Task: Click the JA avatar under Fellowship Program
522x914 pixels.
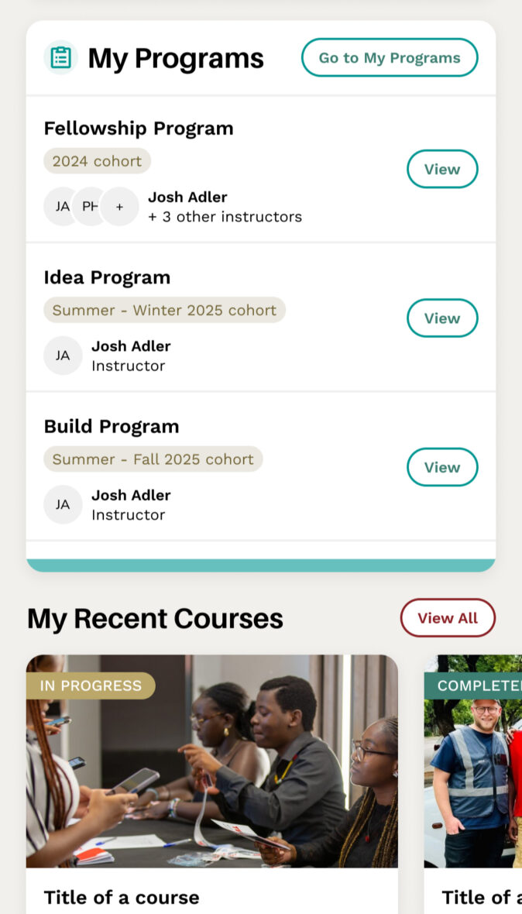Action: coord(63,206)
